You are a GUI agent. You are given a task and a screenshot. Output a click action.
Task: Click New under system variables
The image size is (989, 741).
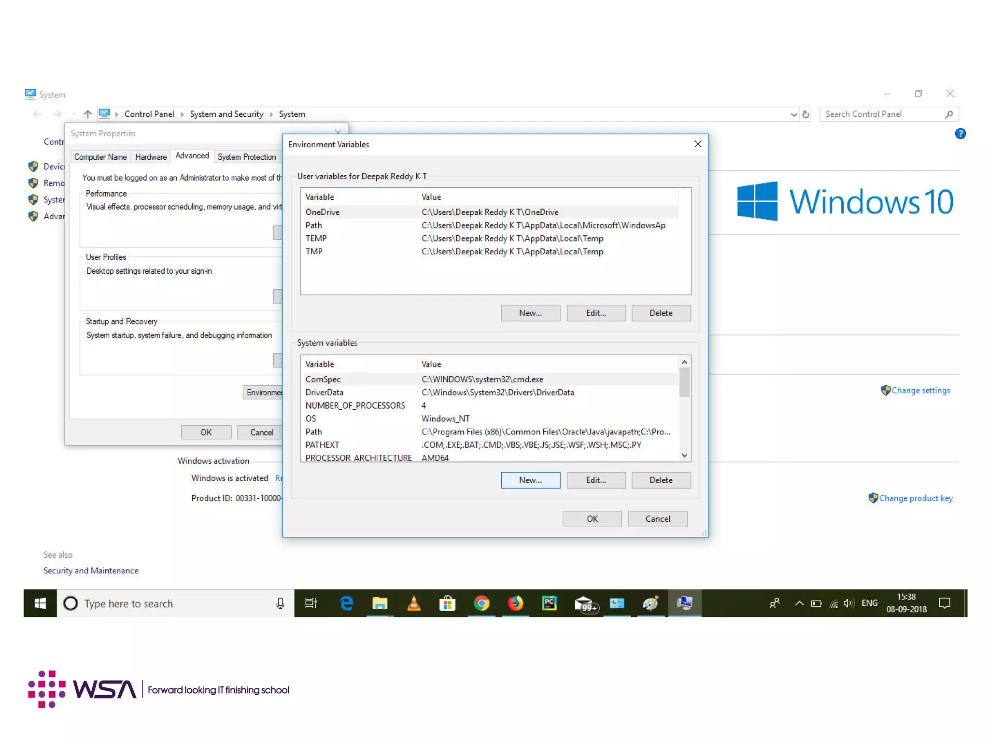coord(530,480)
